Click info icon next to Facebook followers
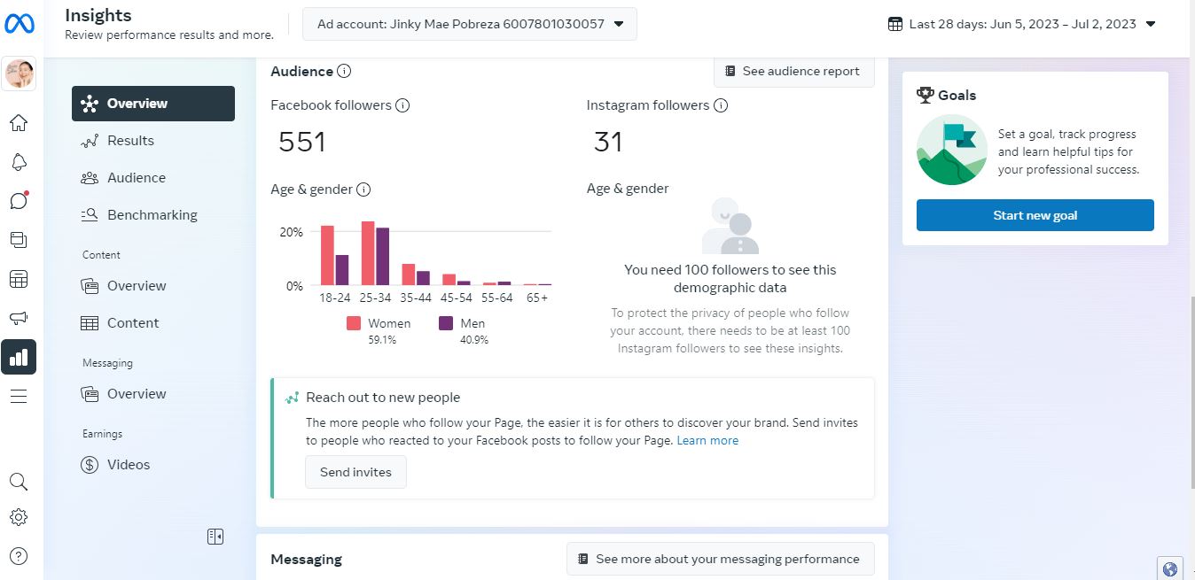 pyautogui.click(x=402, y=105)
